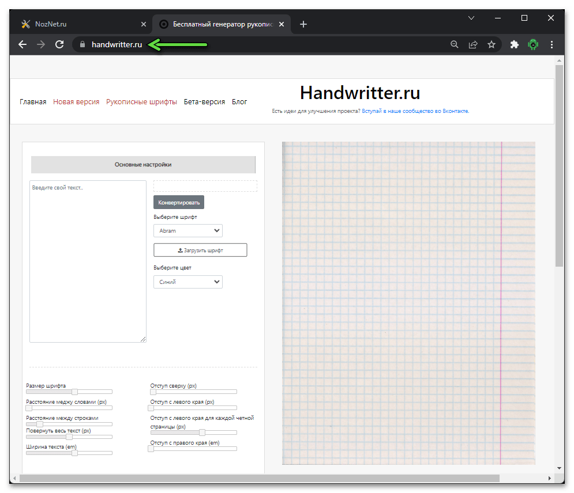This screenshot has width=574, height=493.
Task: Reload the page with refresh icon
Action: pyautogui.click(x=59, y=44)
